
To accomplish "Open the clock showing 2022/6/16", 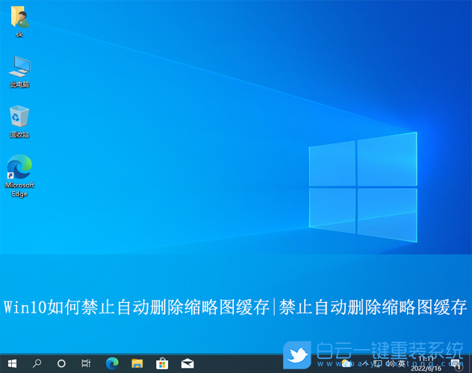I will pos(426,364).
